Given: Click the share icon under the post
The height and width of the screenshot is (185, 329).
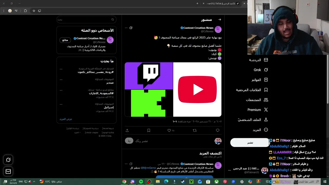Looking at the screenshot, I should point(127,131).
